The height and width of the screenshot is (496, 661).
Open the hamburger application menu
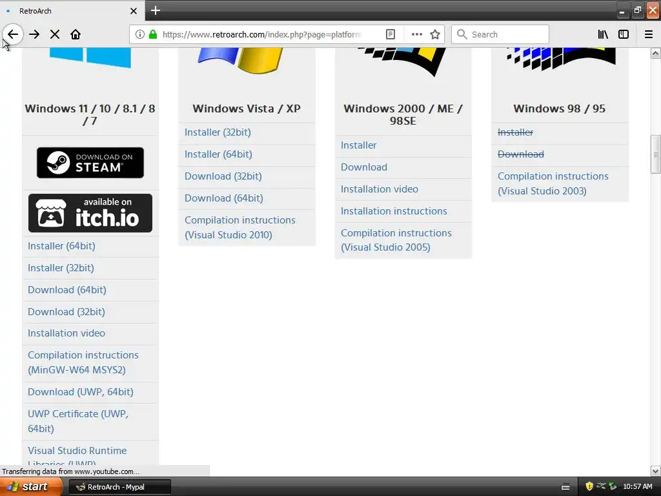(x=649, y=34)
